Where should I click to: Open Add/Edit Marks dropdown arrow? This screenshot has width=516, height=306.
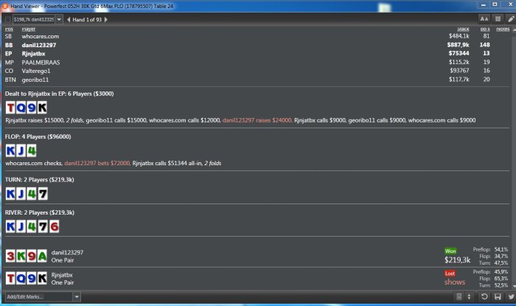pyautogui.click(x=77, y=296)
